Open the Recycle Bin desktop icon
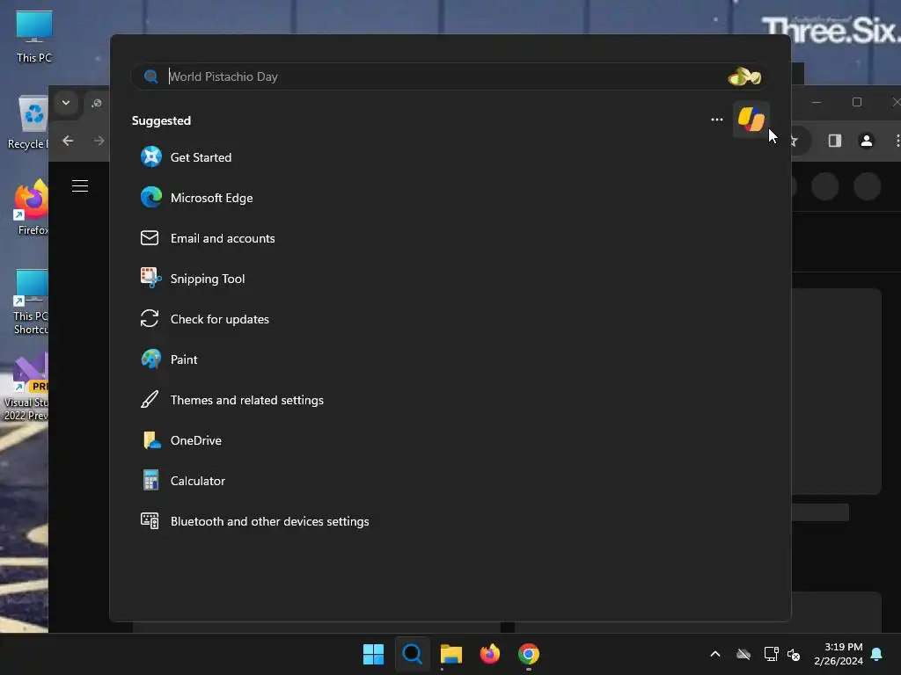 (x=28, y=123)
